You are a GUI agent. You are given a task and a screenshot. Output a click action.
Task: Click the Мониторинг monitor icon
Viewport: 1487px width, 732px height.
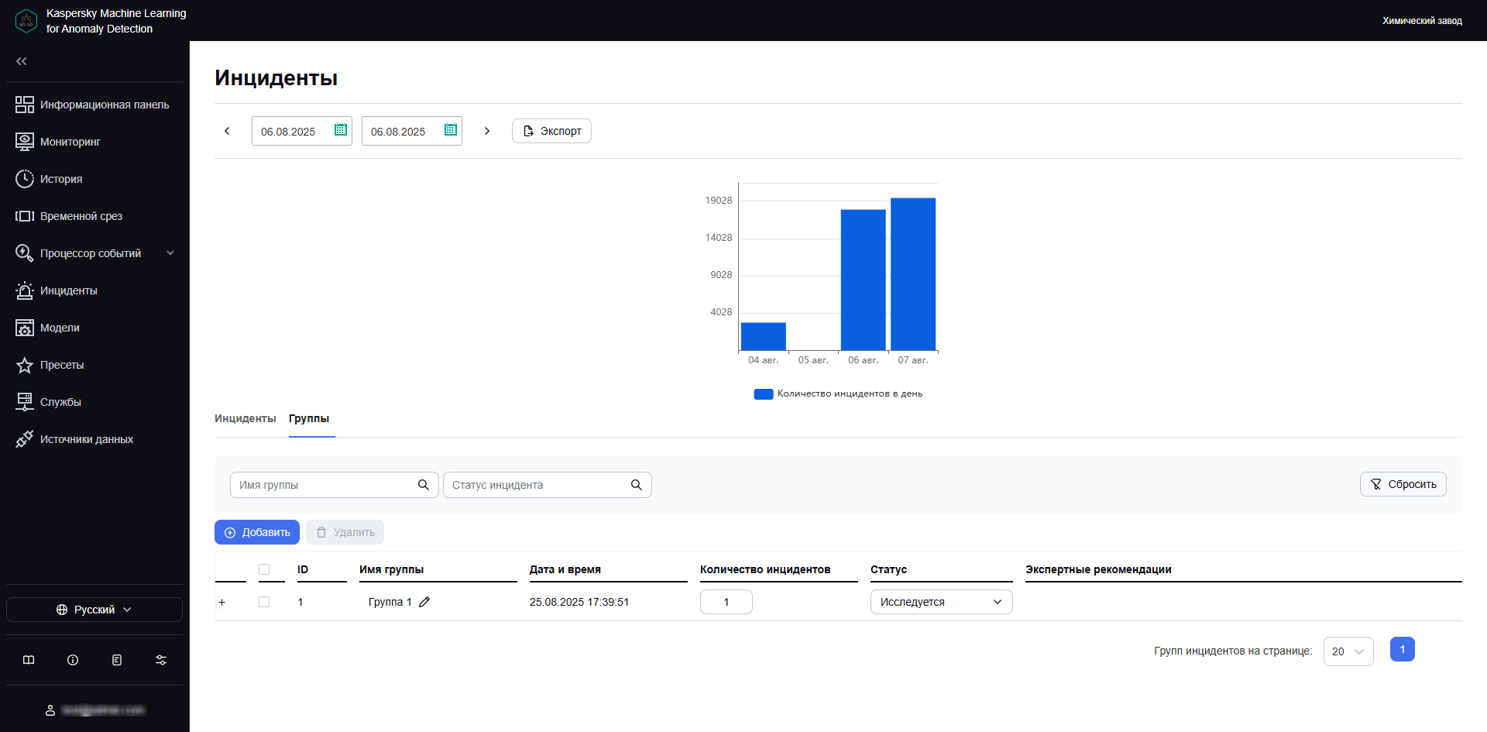pos(25,142)
